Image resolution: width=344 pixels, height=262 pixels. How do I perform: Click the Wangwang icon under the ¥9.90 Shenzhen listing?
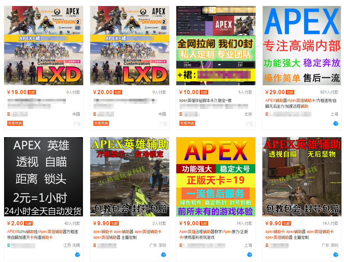[x=164, y=254]
